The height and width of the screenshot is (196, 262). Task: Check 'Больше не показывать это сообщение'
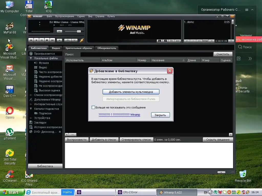[93, 107]
